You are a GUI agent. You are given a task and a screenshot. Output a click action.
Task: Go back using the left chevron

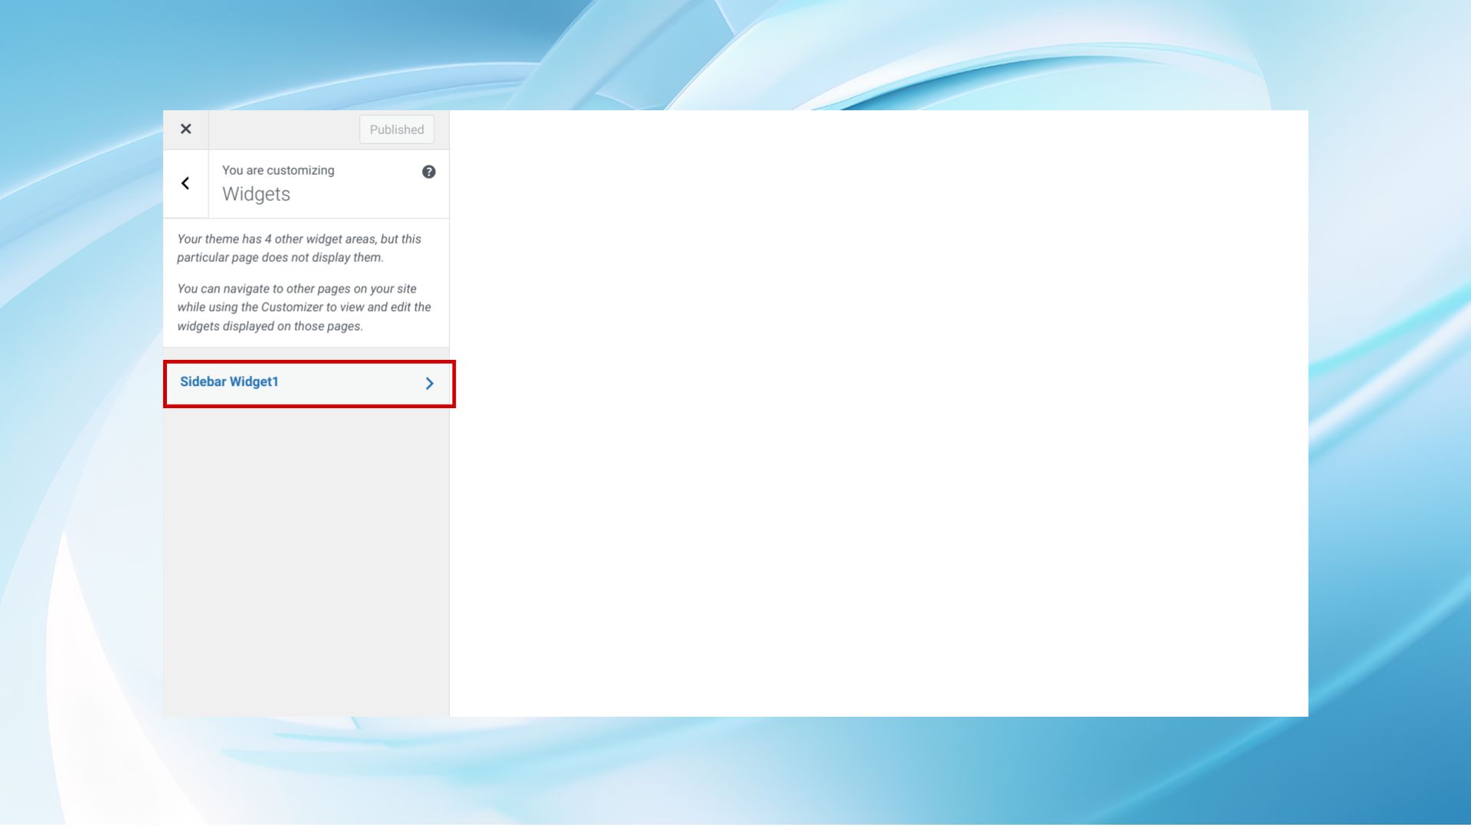coord(185,183)
